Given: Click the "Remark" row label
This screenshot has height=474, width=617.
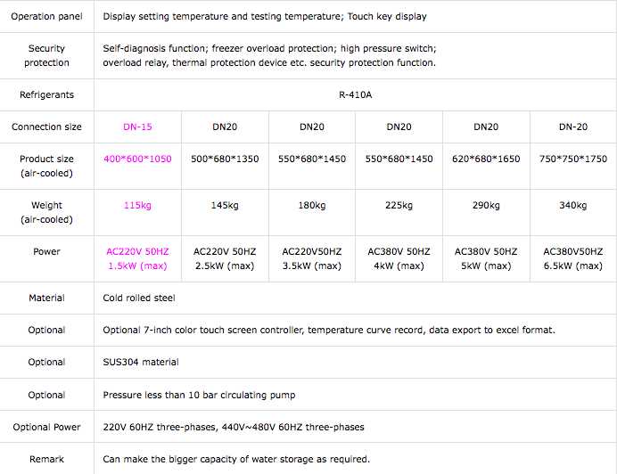Looking at the screenshot, I should (x=46, y=459).
